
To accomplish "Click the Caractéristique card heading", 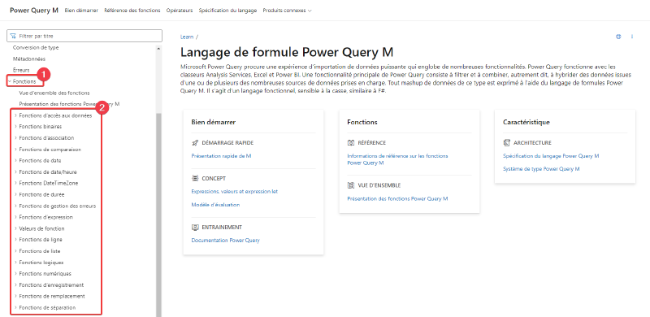I will [526, 123].
